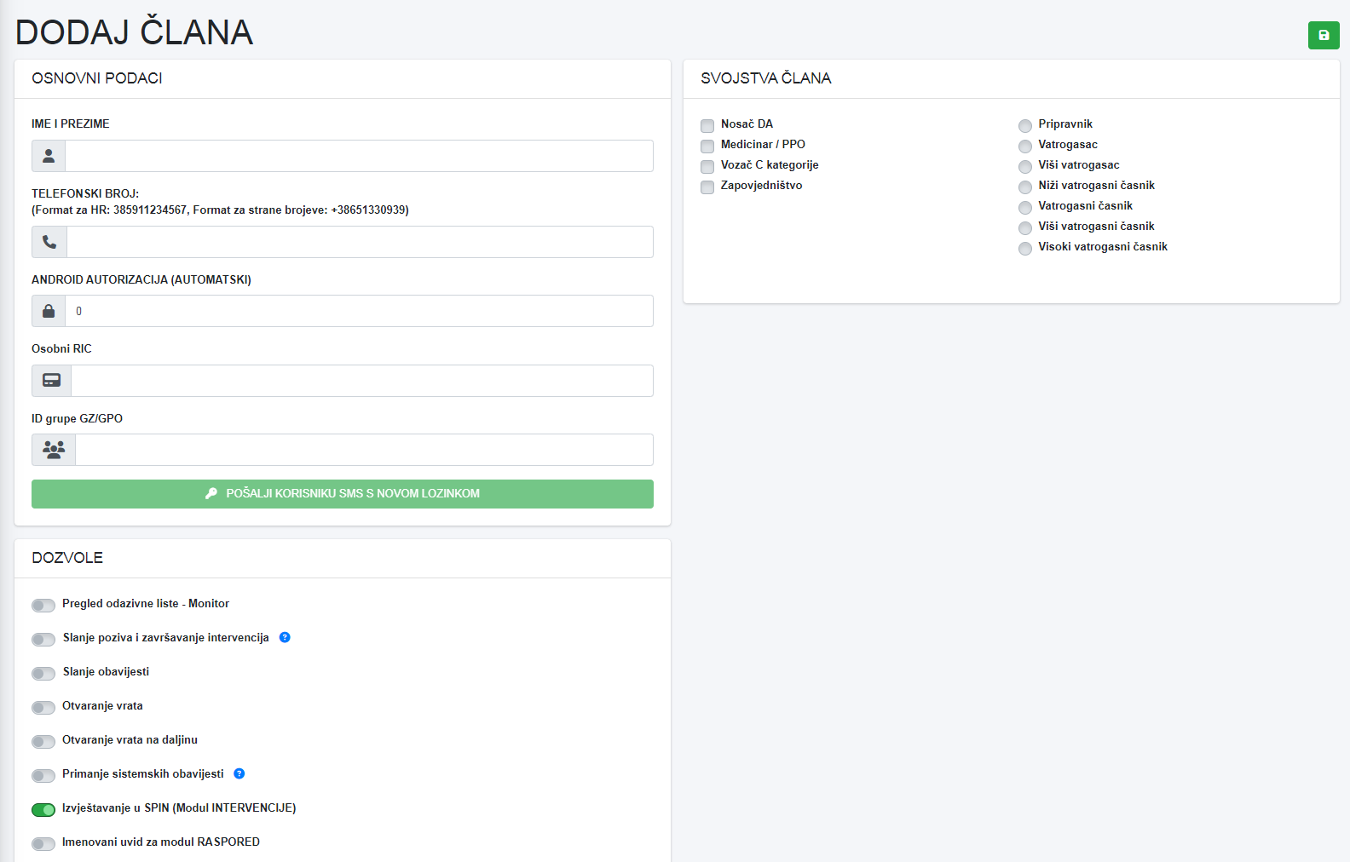Open help icon for Slanje poziva permission
This screenshot has width=1350, height=862.
[285, 637]
